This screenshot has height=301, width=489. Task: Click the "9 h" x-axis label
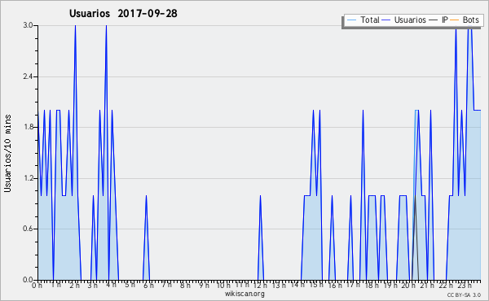(204, 286)
